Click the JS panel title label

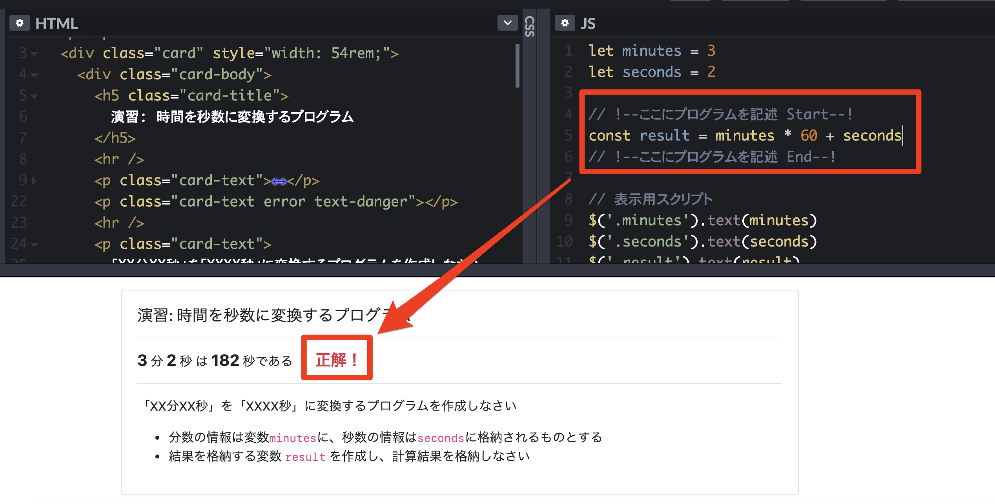pyautogui.click(x=588, y=24)
